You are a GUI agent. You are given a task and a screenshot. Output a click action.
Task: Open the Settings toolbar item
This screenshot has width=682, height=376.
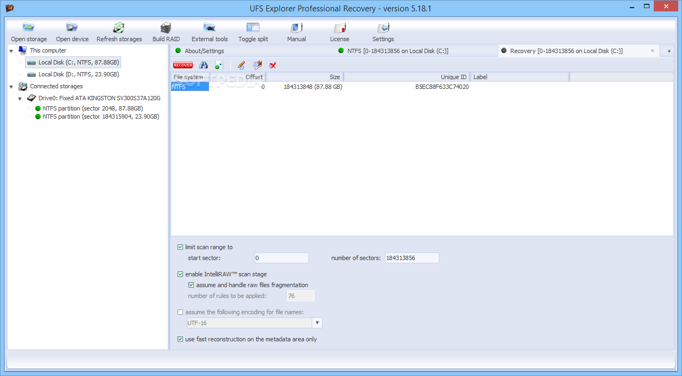tap(383, 32)
